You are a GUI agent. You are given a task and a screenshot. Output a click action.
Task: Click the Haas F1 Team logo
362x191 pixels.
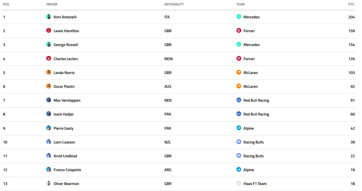pos(239,183)
